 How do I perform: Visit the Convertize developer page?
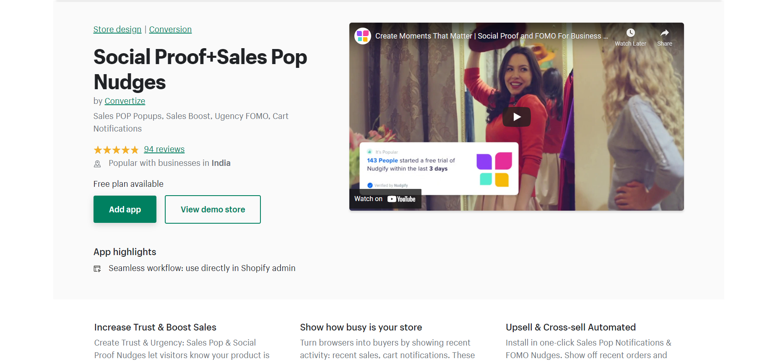[x=125, y=101]
